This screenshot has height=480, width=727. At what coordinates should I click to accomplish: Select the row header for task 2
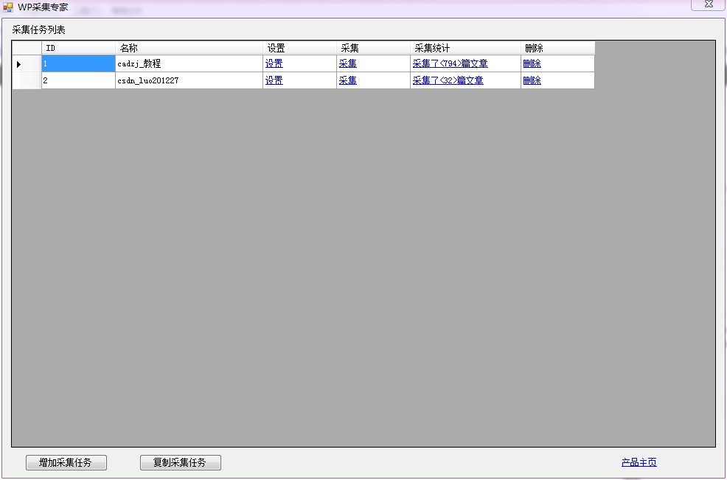(27, 81)
